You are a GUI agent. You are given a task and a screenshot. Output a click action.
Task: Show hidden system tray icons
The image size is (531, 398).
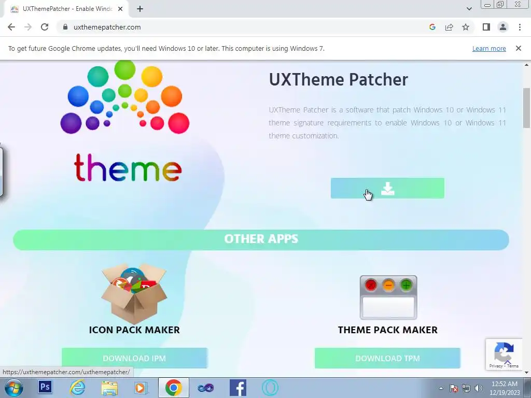pos(441,388)
